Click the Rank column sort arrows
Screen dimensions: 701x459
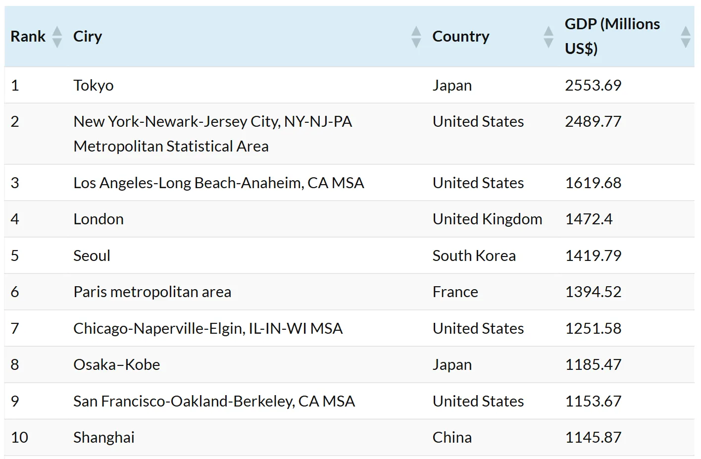(57, 37)
